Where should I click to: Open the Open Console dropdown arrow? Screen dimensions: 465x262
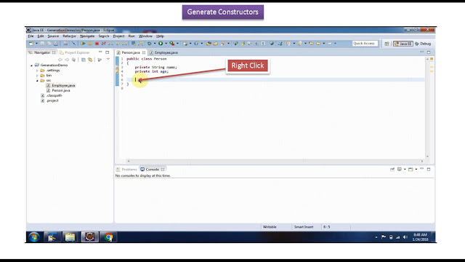click(416, 170)
